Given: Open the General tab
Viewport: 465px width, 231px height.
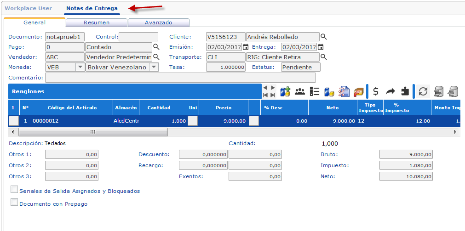Looking at the screenshot, I should point(34,23).
